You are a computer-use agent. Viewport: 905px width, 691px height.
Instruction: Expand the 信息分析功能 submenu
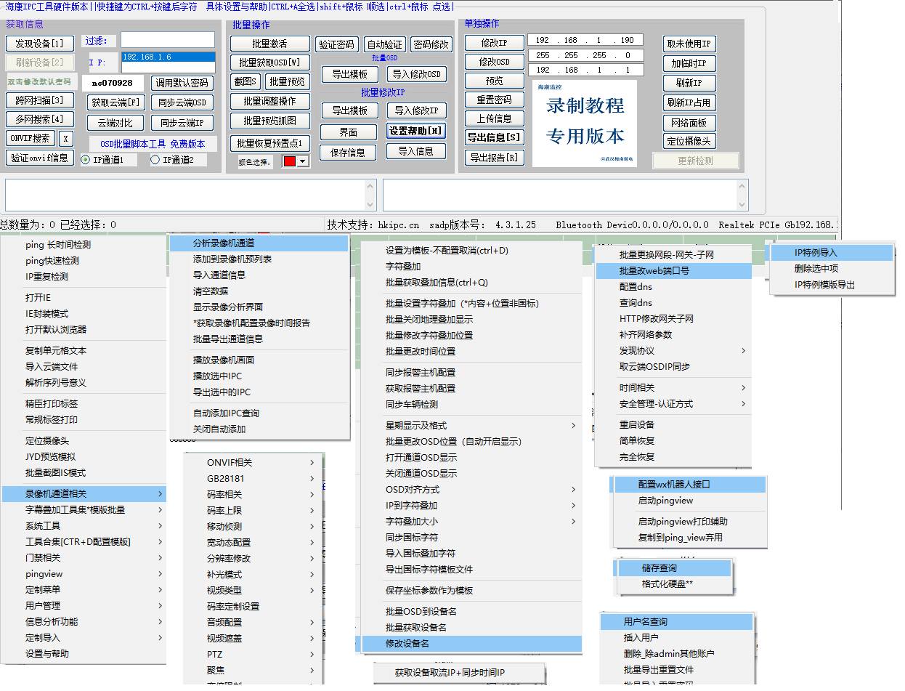click(x=84, y=622)
